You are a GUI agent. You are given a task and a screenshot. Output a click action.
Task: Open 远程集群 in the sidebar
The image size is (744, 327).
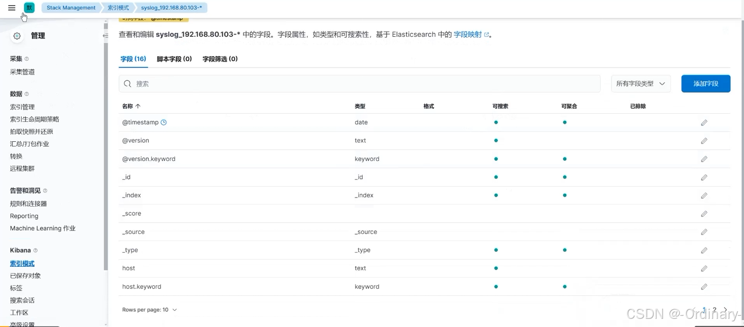(x=22, y=168)
